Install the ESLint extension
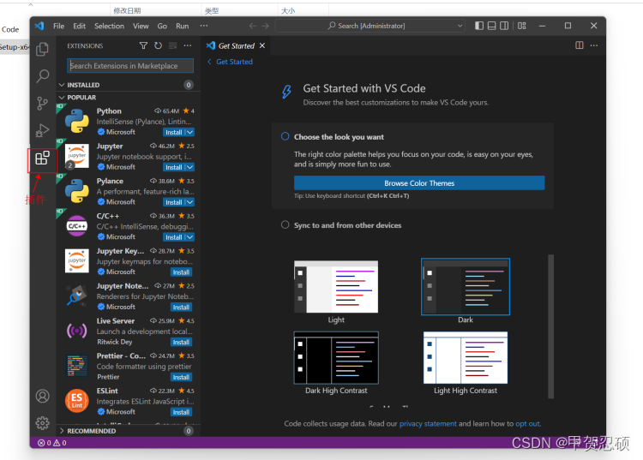 [x=181, y=412]
